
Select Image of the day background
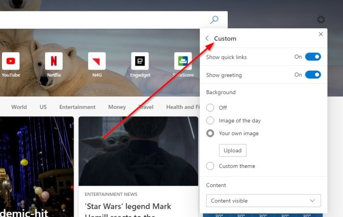coord(210,121)
